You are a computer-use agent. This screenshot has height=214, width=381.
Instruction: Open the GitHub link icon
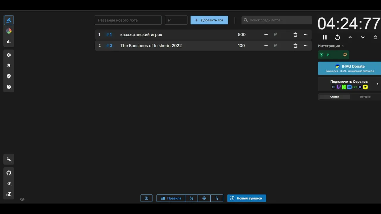point(9,173)
